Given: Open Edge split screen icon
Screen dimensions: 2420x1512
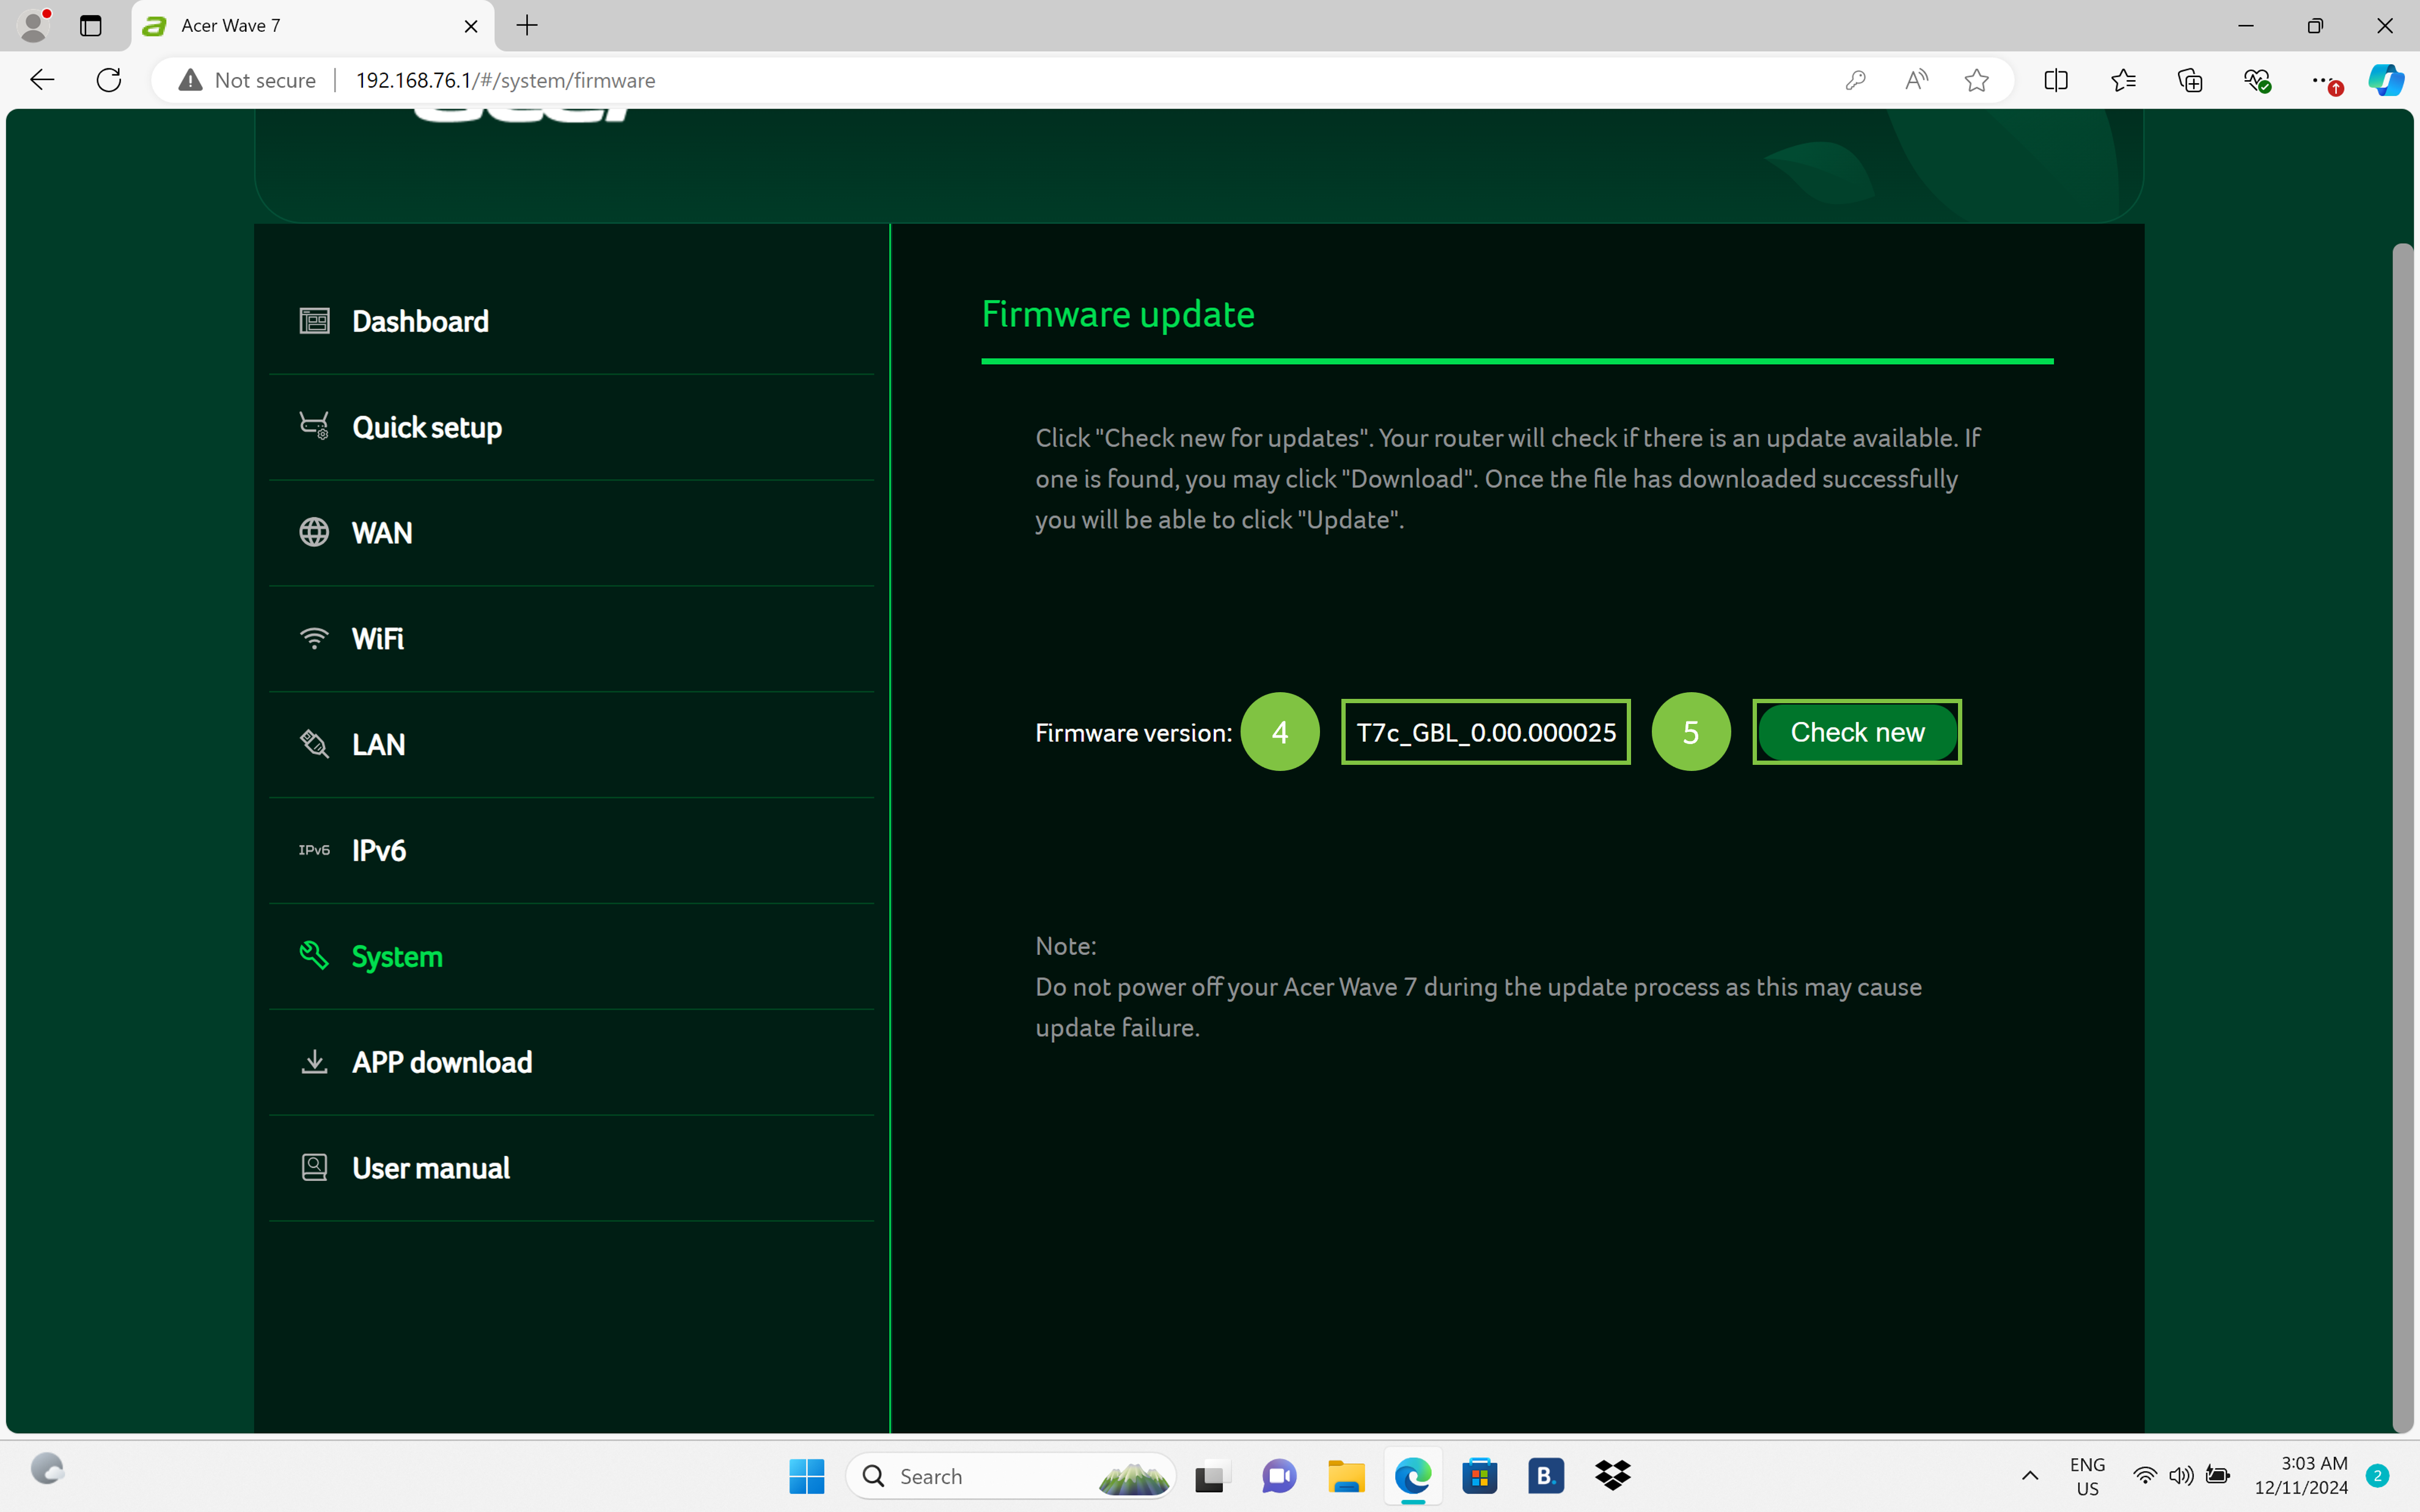Looking at the screenshot, I should pos(2056,80).
